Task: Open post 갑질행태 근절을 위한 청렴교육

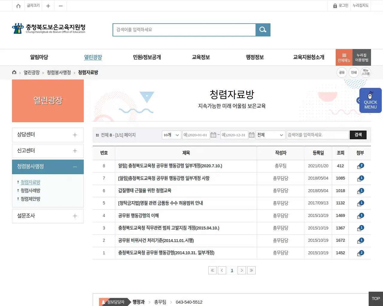Action: (145, 191)
